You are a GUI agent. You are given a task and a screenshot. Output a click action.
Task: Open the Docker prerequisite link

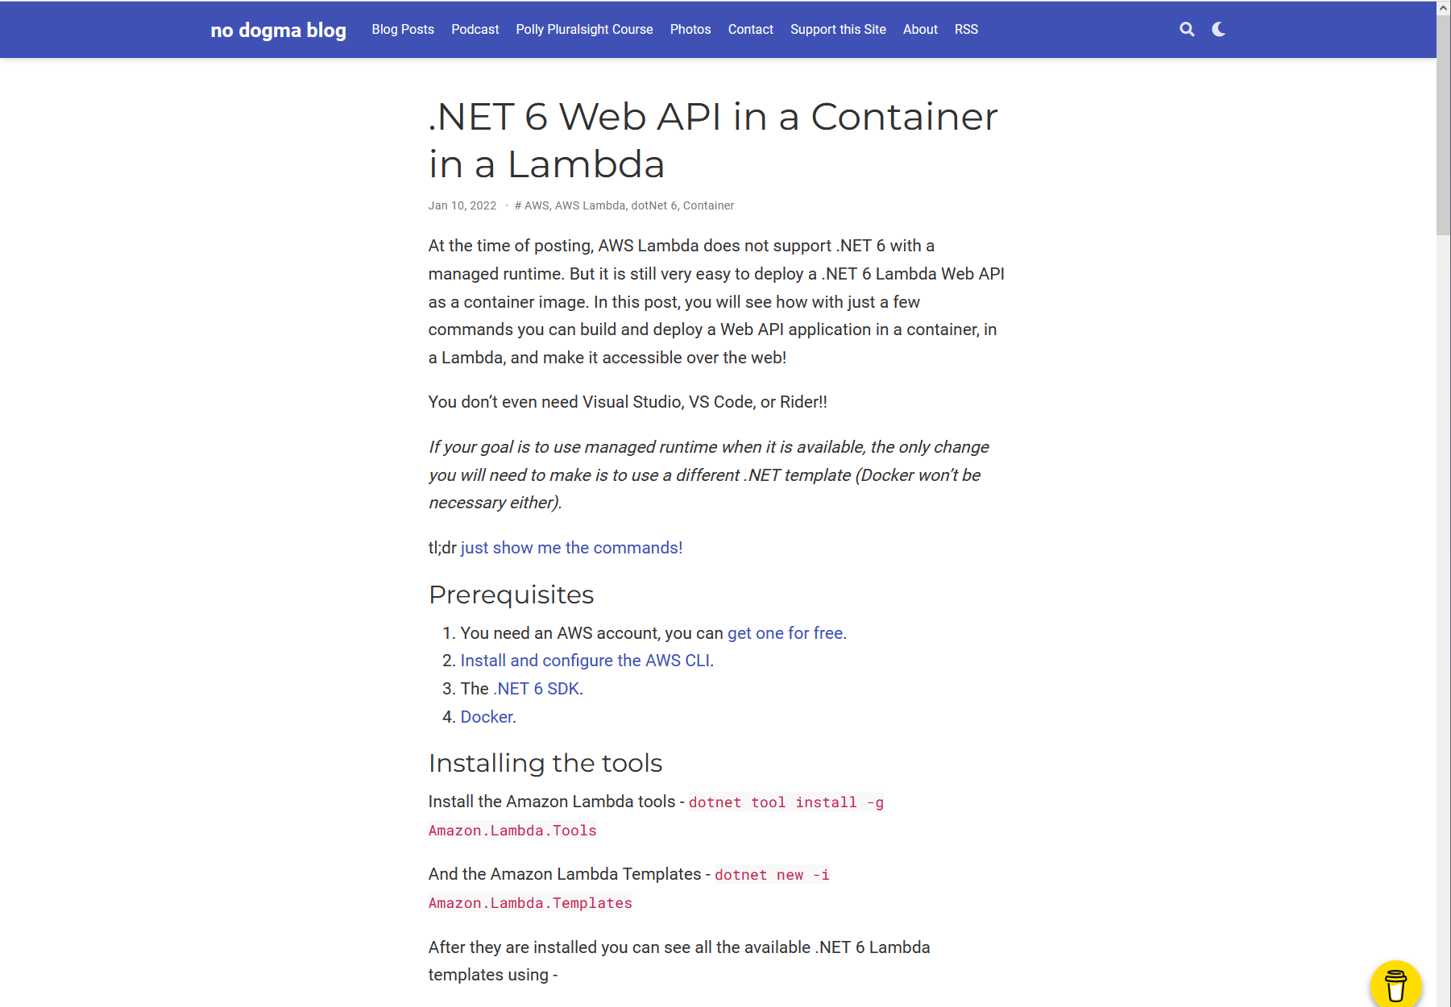[x=487, y=717]
